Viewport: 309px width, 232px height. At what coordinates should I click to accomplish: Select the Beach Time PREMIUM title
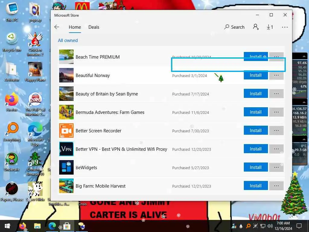tap(97, 57)
